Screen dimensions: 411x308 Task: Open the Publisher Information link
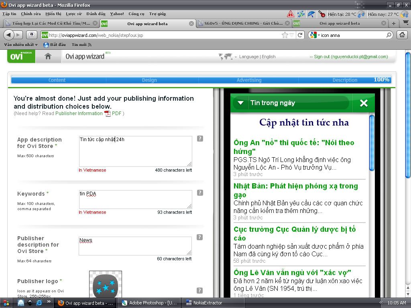pyautogui.click(x=79, y=113)
